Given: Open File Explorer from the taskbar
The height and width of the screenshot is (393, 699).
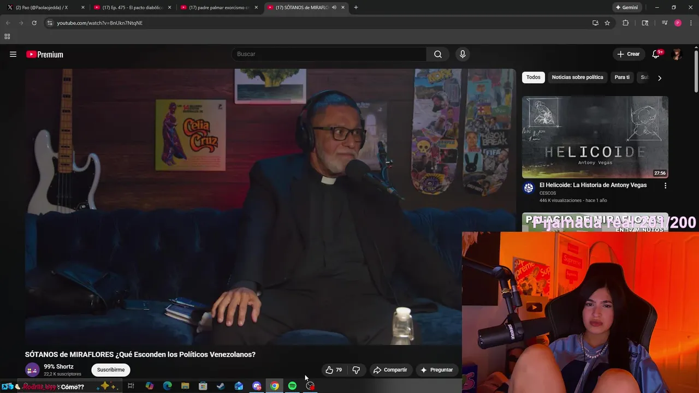Looking at the screenshot, I should coord(185,386).
